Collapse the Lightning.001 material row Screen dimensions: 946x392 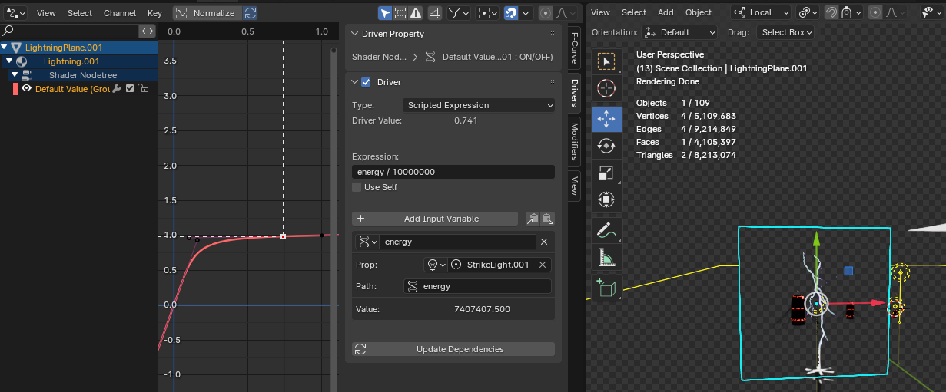pos(9,61)
